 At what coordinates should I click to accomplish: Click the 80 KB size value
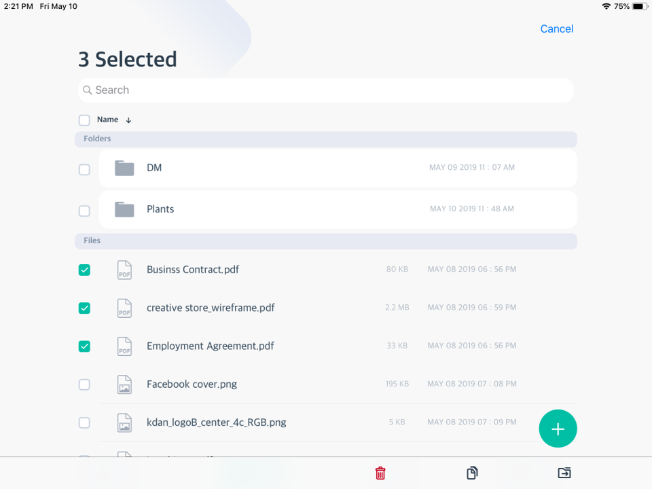click(397, 269)
